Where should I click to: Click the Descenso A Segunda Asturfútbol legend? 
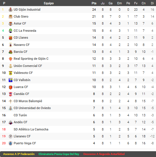click(x=104, y=154)
